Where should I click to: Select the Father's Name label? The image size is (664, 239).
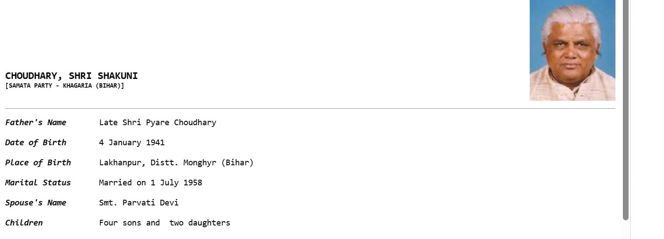(x=35, y=123)
